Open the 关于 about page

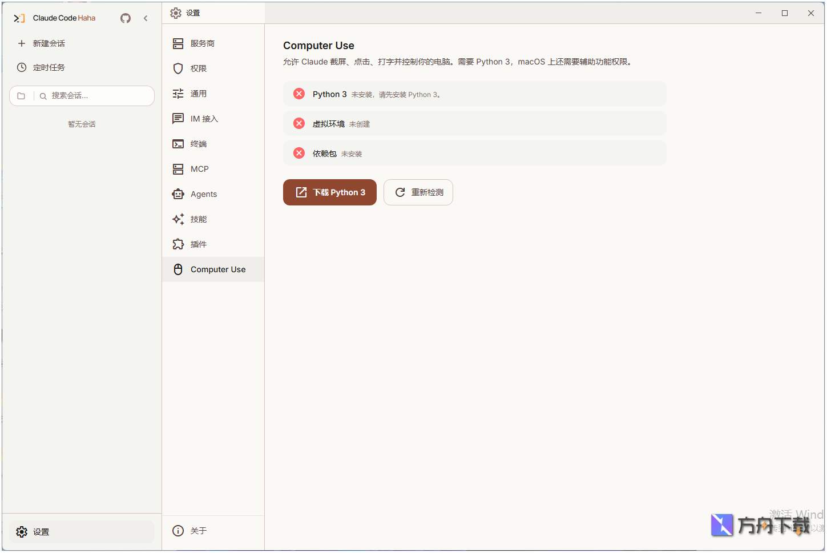point(198,531)
